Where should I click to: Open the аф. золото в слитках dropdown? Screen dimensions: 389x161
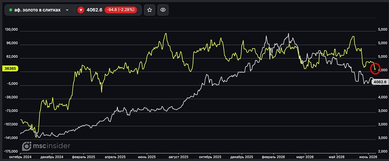(39, 10)
